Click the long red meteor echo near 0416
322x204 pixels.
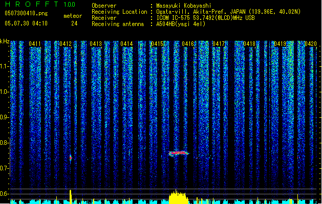(x=179, y=153)
